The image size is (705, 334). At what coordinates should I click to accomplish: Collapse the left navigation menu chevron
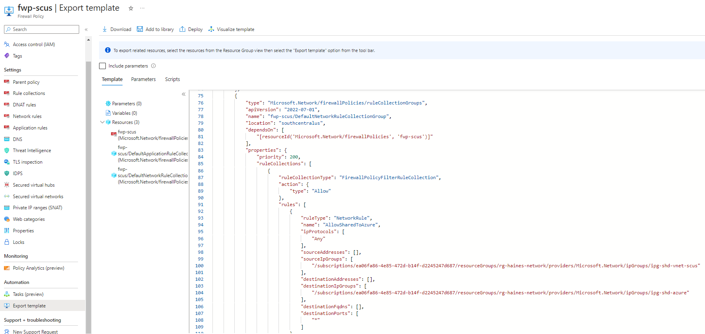click(x=86, y=29)
